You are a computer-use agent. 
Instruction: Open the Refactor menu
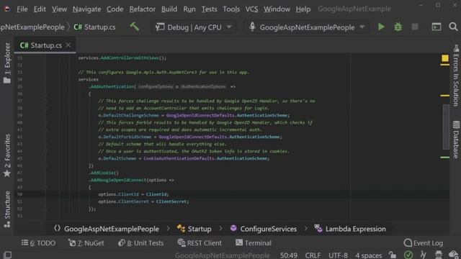click(143, 9)
